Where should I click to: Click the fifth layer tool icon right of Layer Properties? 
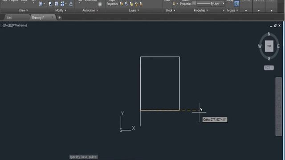(141, 4)
